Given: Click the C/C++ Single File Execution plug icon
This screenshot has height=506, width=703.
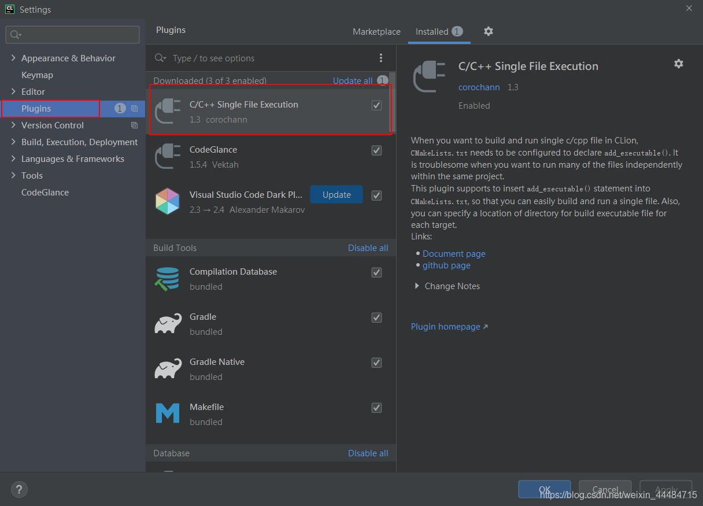Looking at the screenshot, I should point(168,112).
